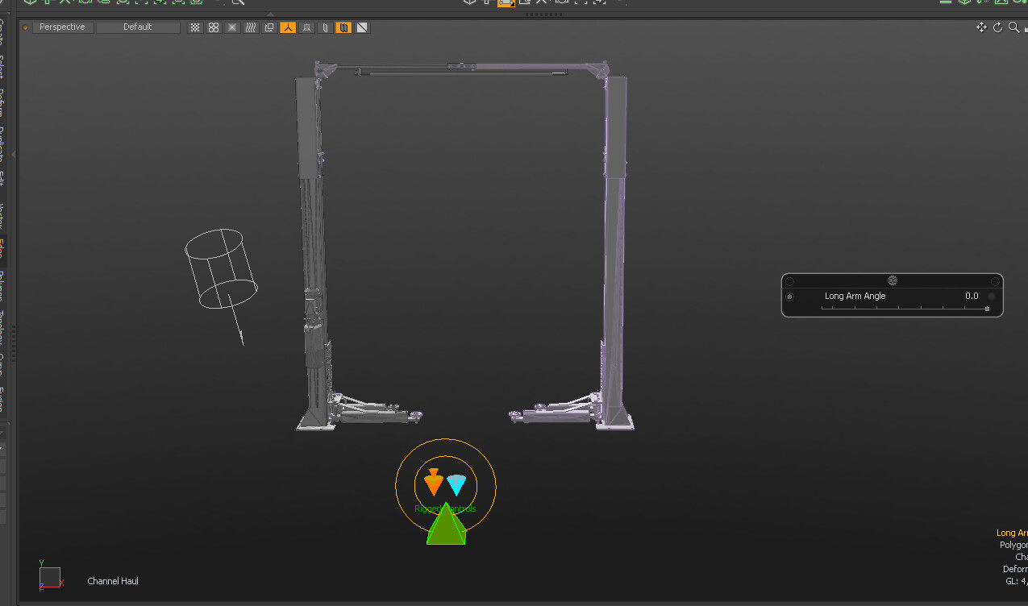
Task: Click the overlapping squares viewport icon
Action: pos(269,27)
